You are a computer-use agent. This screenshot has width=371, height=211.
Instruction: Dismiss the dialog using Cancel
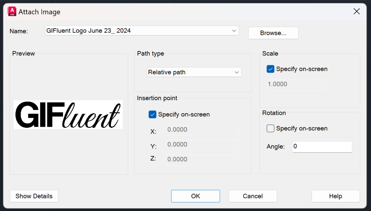coord(253,196)
